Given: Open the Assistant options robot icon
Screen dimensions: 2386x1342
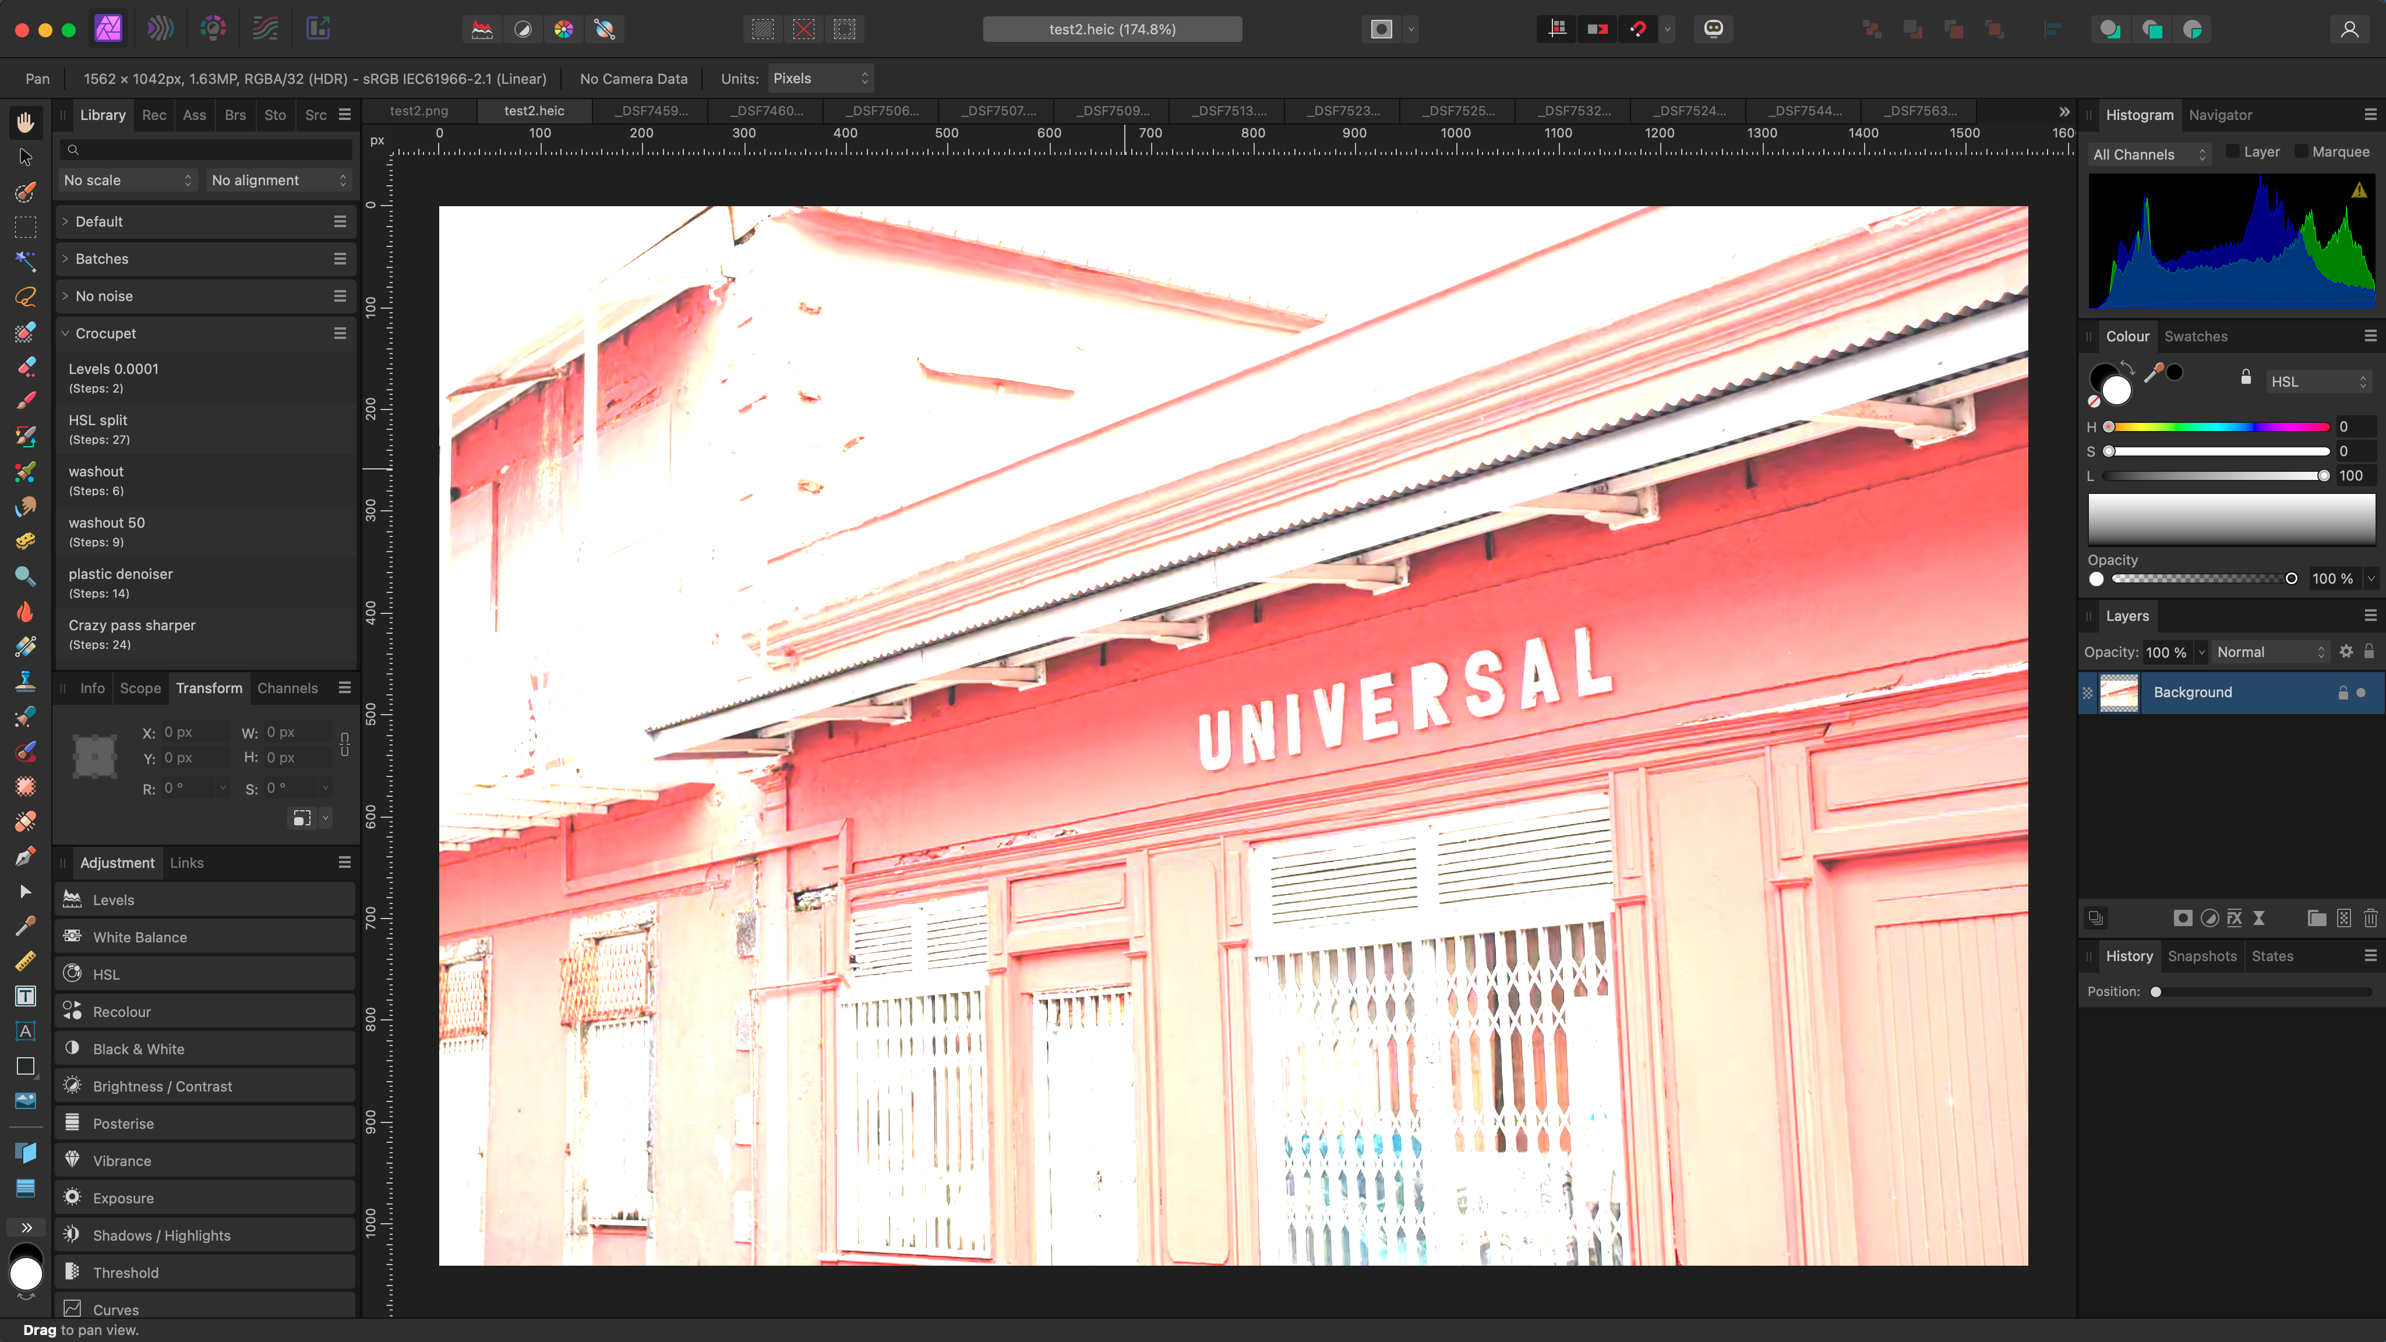Looking at the screenshot, I should tap(1714, 29).
